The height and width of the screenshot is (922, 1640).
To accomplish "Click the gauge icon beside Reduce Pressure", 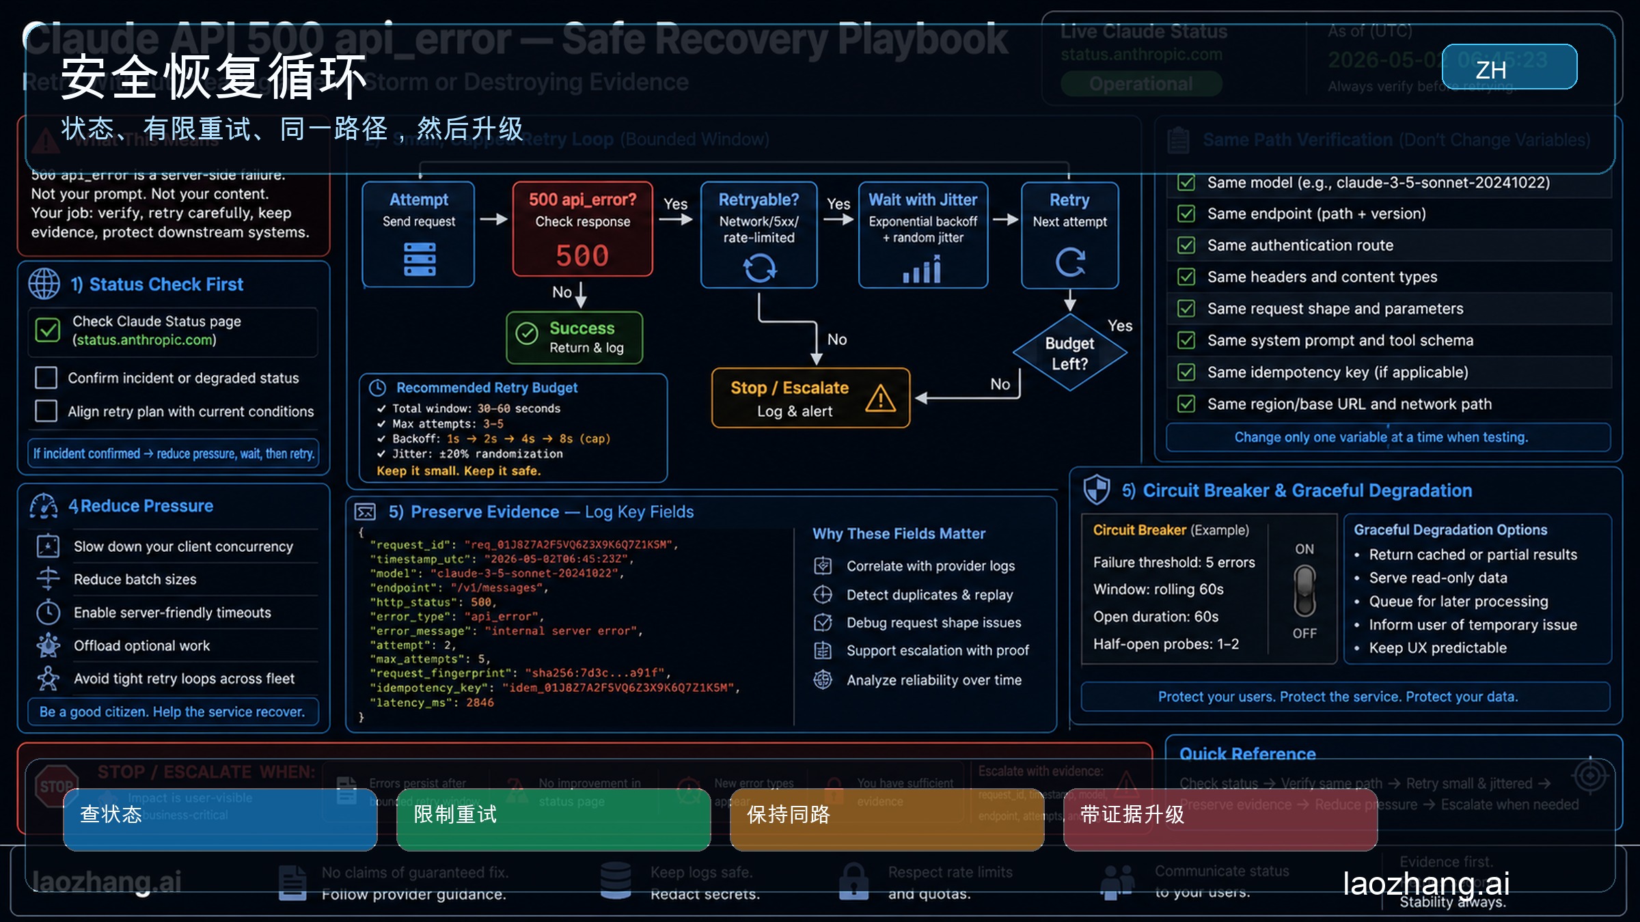I will 44,506.
